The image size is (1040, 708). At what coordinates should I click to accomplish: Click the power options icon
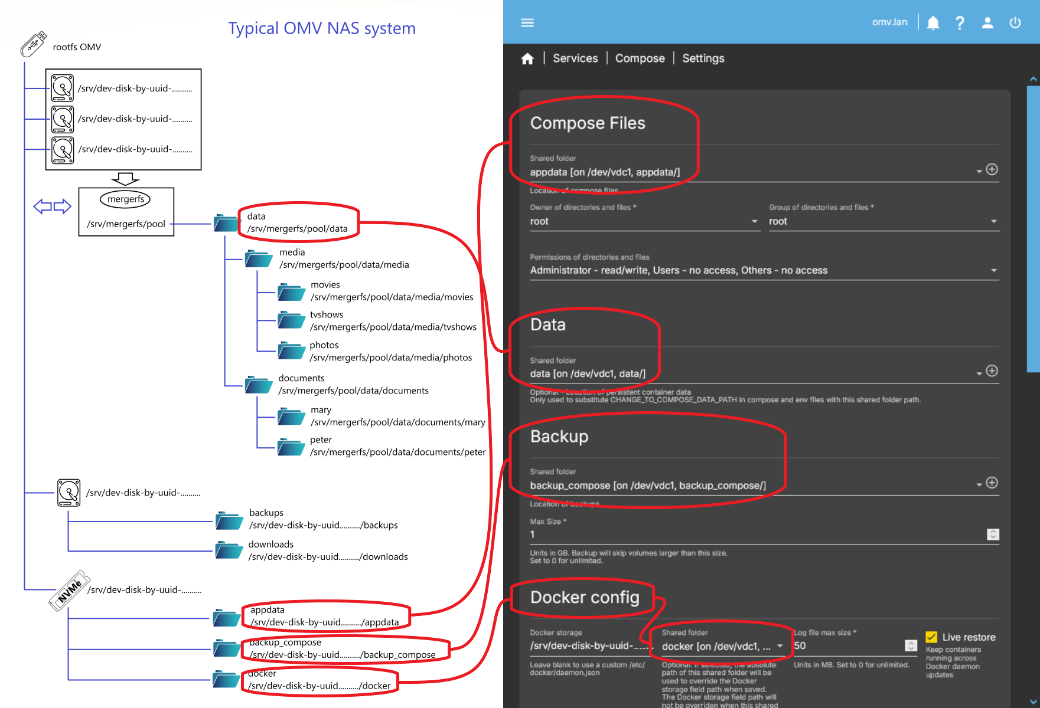point(1015,22)
